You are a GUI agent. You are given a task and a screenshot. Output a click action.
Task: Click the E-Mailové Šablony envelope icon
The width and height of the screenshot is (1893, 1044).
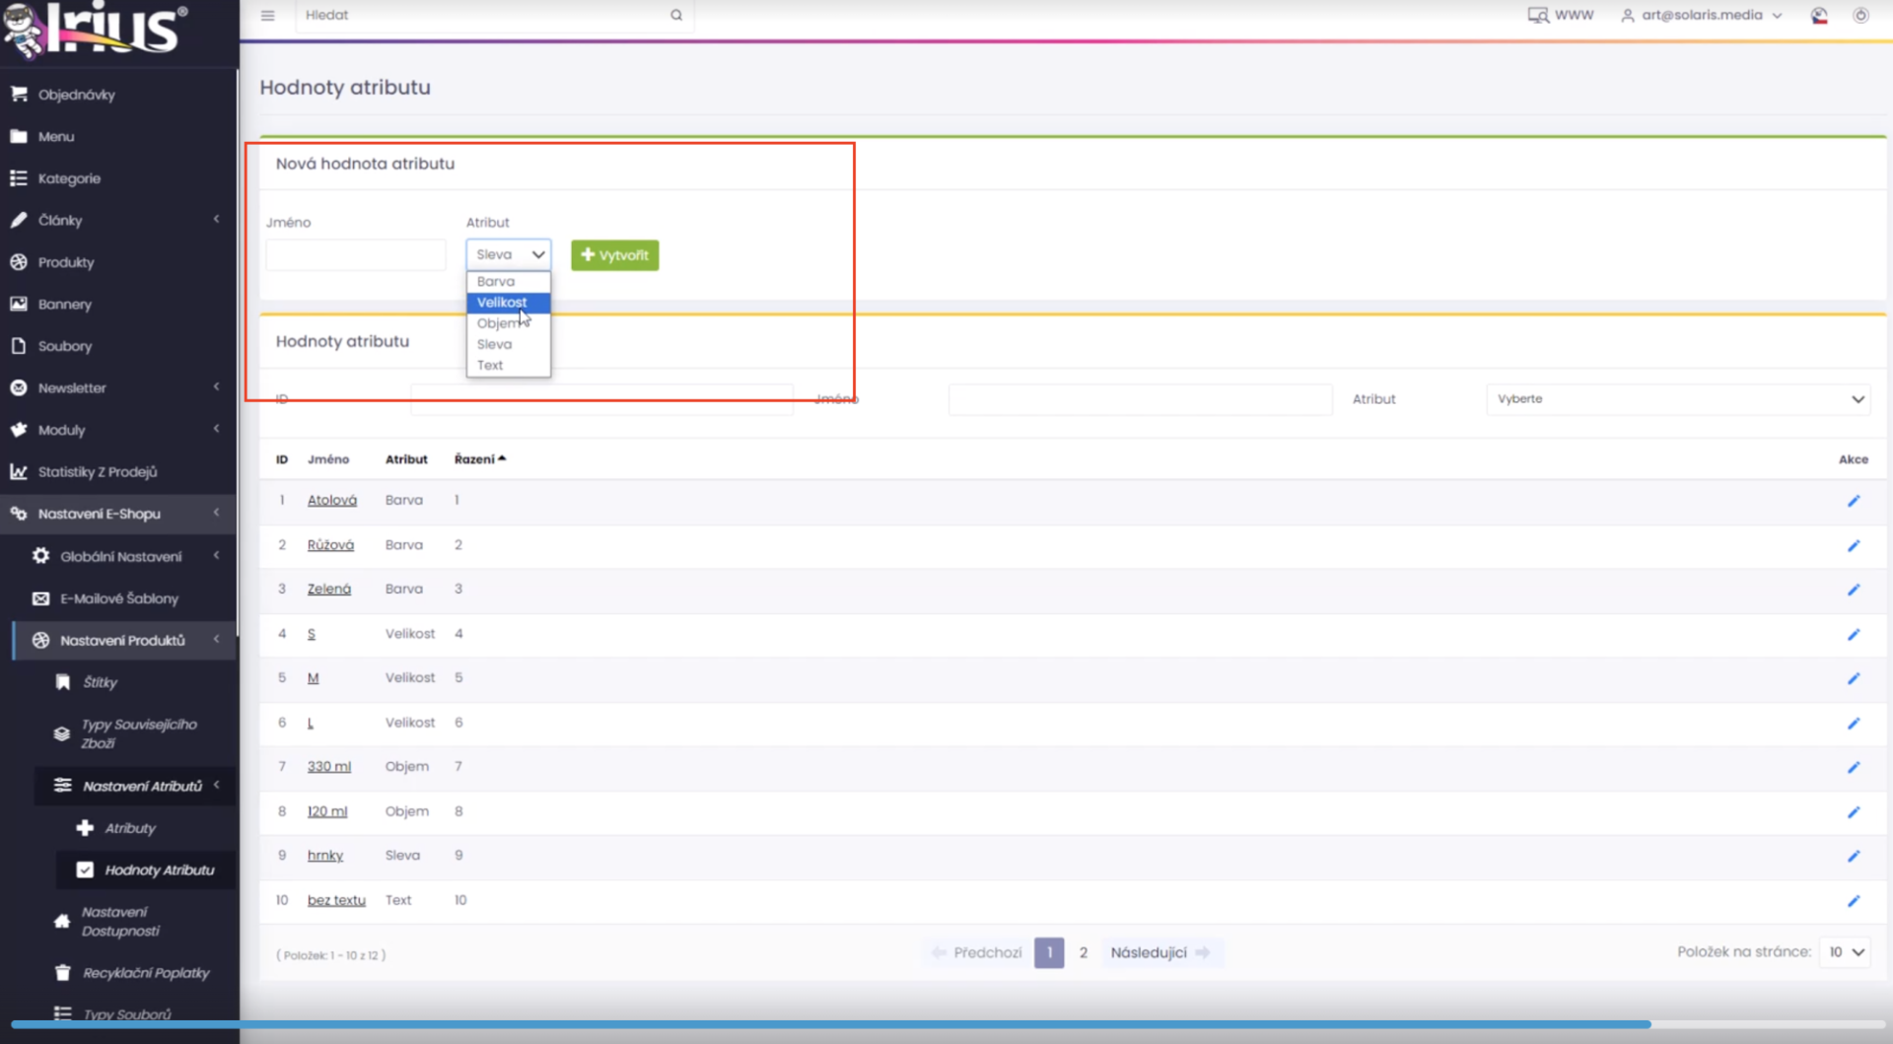point(40,598)
